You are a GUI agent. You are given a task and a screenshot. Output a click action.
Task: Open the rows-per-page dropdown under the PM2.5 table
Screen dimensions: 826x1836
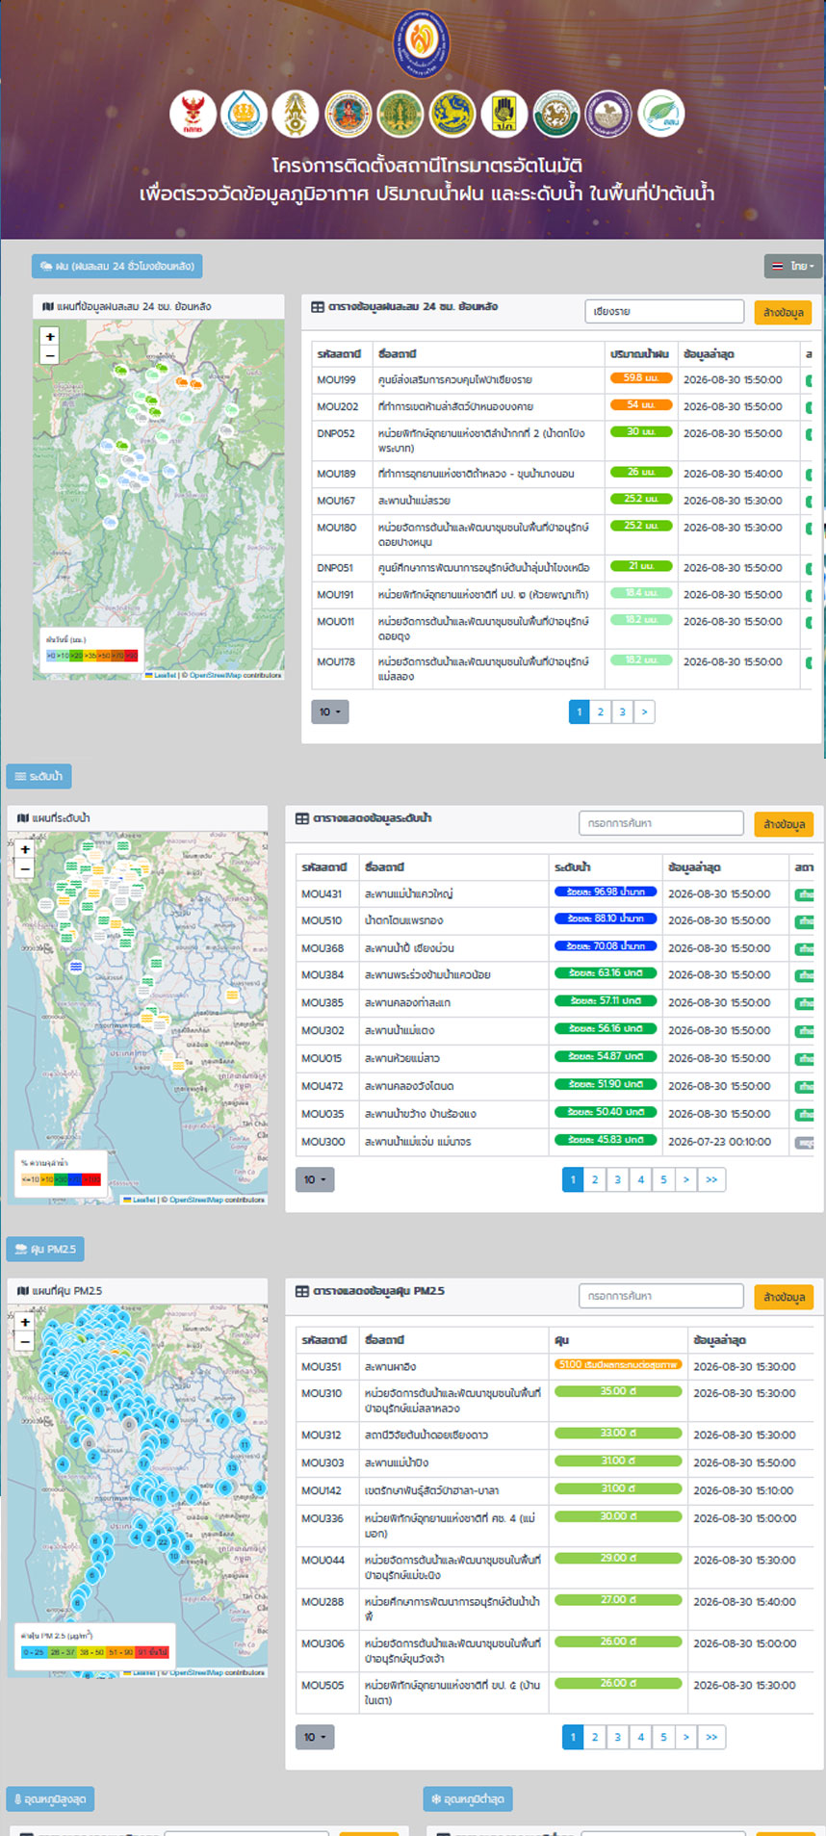tap(315, 1737)
